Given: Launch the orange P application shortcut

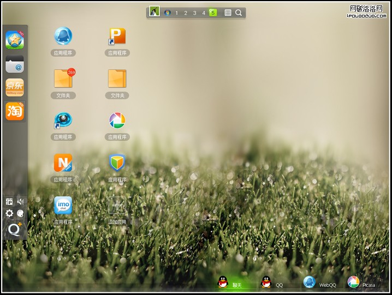Looking at the screenshot, I should point(117,36).
